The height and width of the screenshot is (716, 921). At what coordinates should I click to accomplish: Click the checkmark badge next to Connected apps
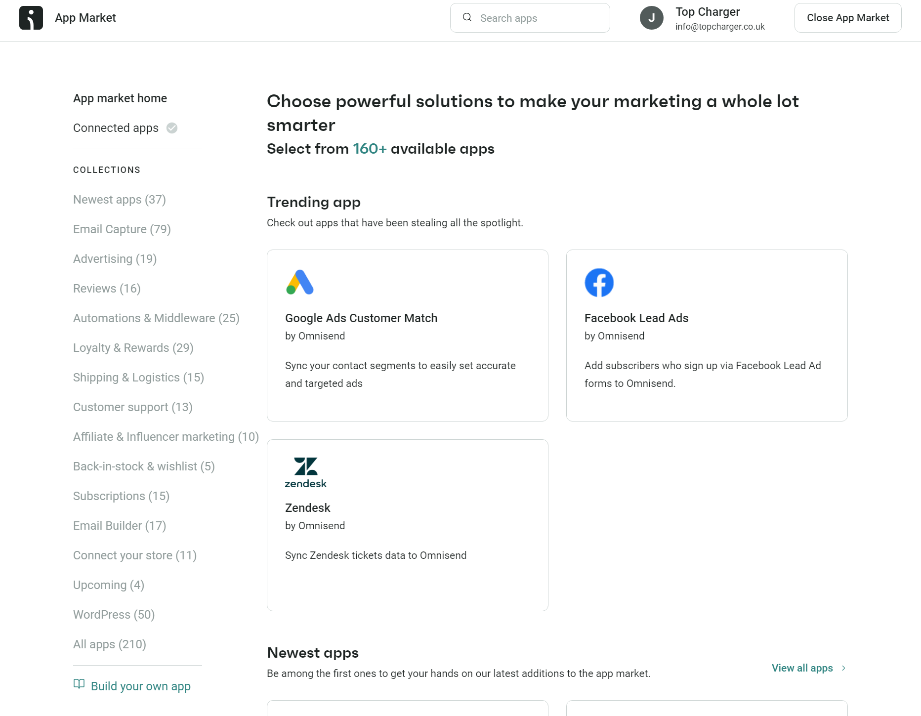pos(171,127)
